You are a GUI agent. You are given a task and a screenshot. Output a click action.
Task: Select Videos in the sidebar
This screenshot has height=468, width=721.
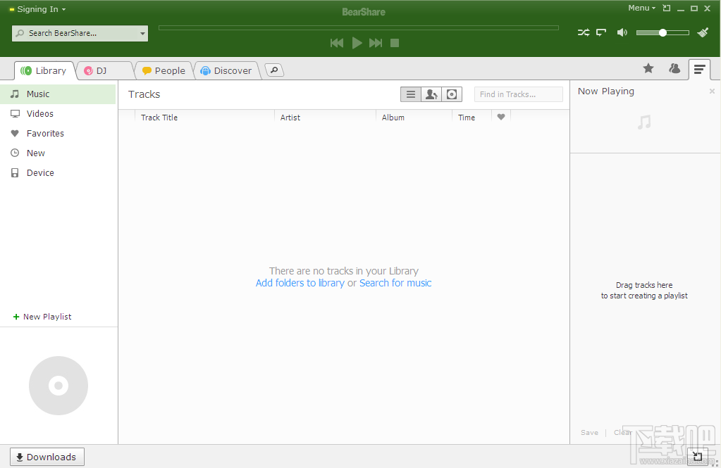58,114
